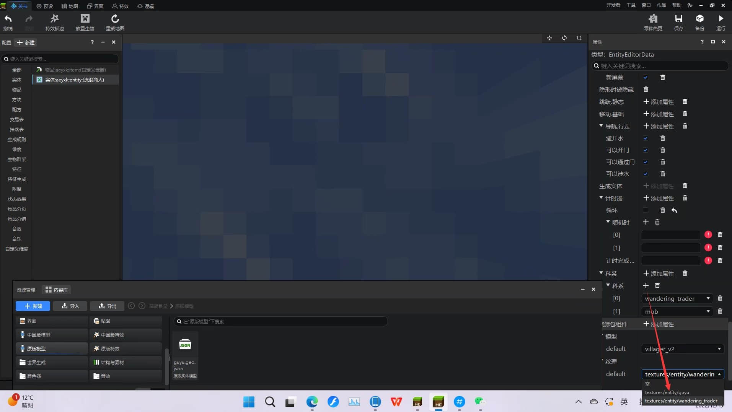732x412 pixels.
Task: Switch to the 地图 tab
Action: (x=70, y=6)
